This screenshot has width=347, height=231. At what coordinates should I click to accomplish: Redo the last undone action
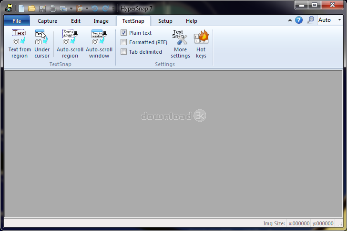click(x=105, y=9)
